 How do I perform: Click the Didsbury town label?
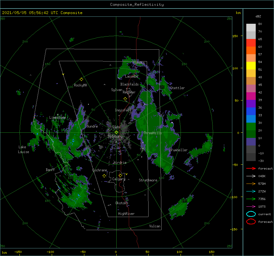115,136
